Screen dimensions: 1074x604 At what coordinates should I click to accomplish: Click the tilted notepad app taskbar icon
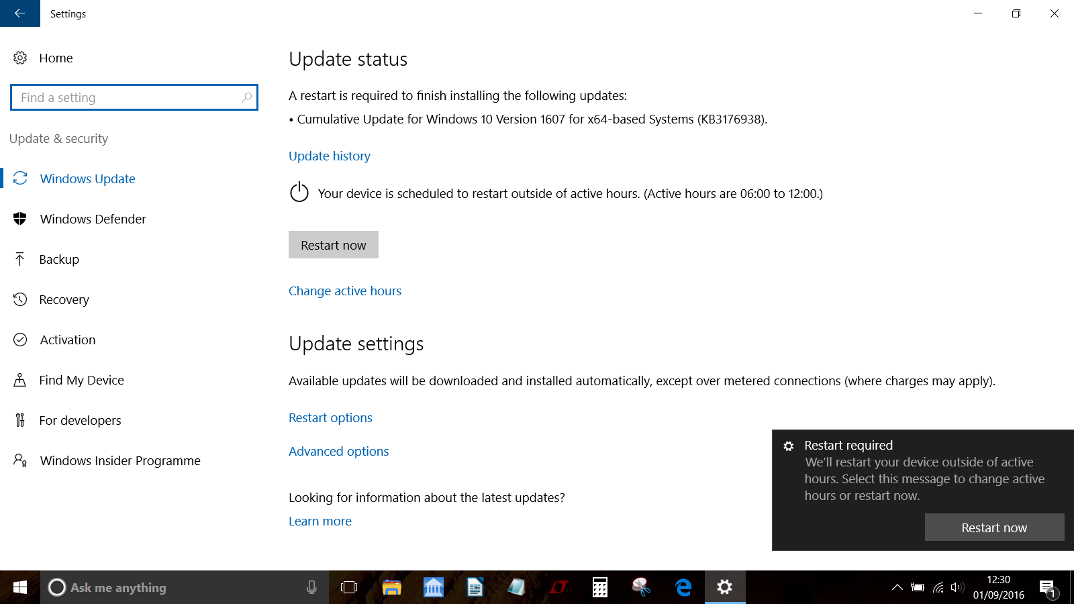click(x=517, y=587)
